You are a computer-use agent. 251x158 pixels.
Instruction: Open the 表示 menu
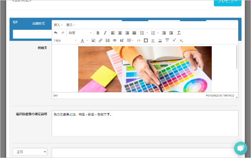[x=71, y=25]
